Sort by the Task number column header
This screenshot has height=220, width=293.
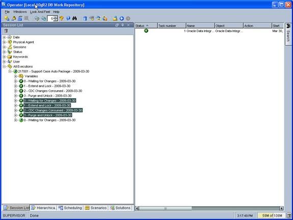pyautogui.click(x=172, y=26)
